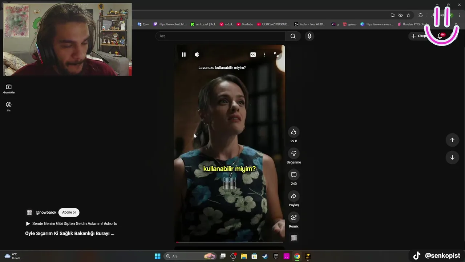Open the Oluştur create button
The height and width of the screenshot is (262, 465).
point(420,36)
